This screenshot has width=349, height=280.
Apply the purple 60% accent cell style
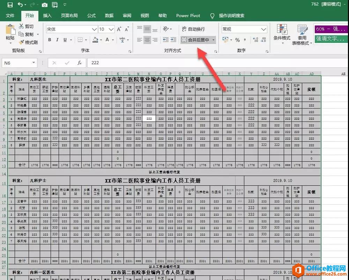point(330,29)
